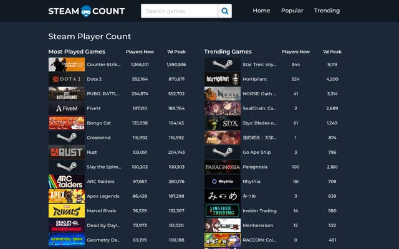Click the Steam Count logo
Screen dimensions: 399x249
click(x=87, y=11)
